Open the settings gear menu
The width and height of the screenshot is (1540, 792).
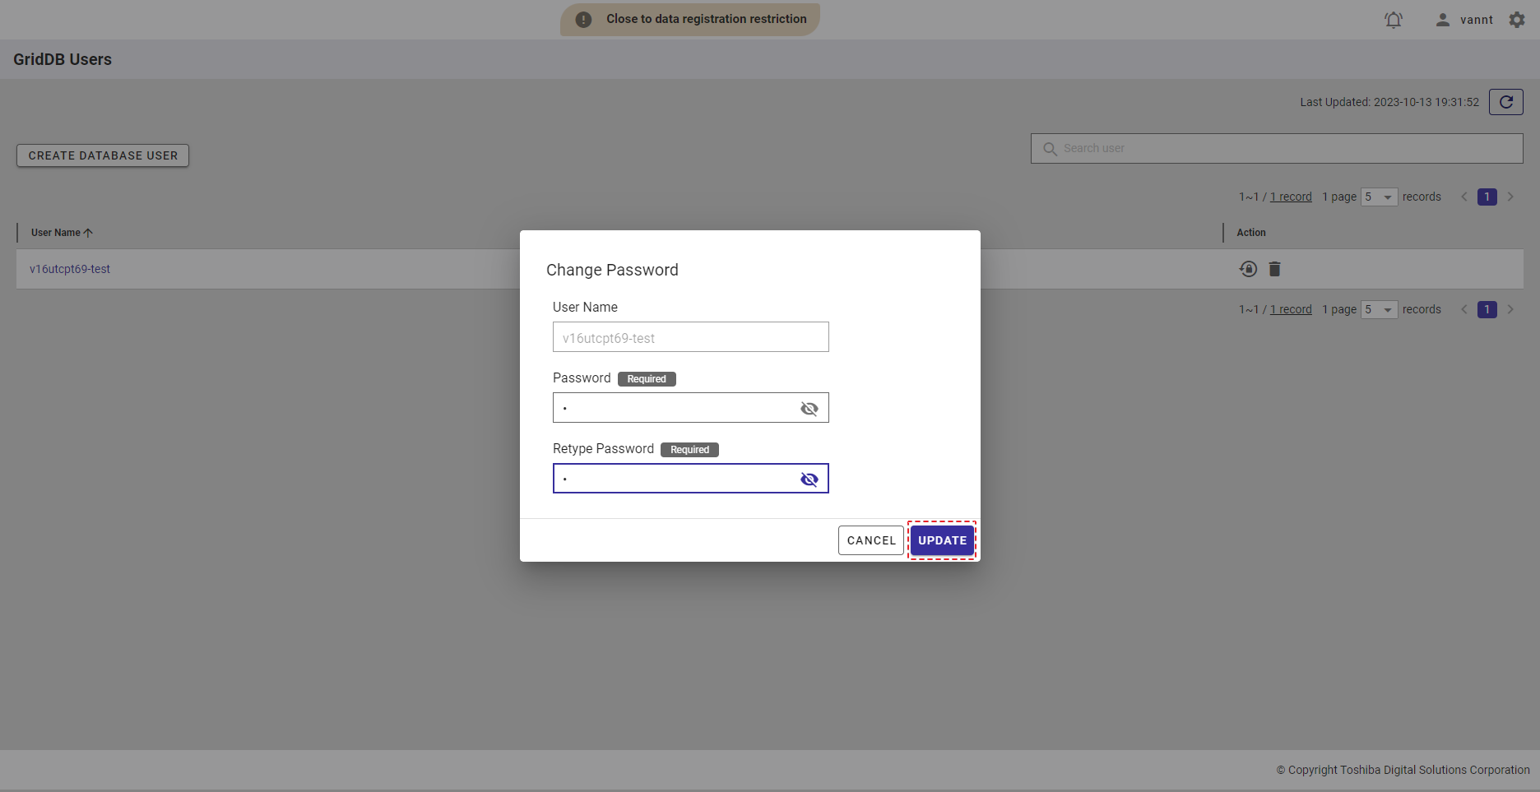1517,20
